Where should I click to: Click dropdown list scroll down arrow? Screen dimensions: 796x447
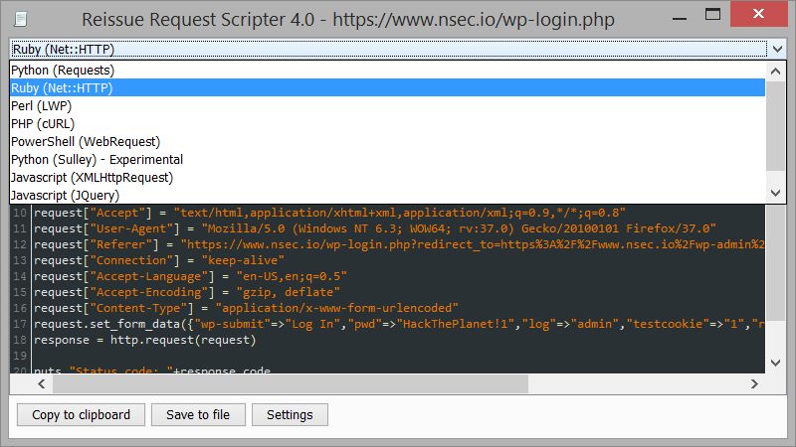(776, 193)
